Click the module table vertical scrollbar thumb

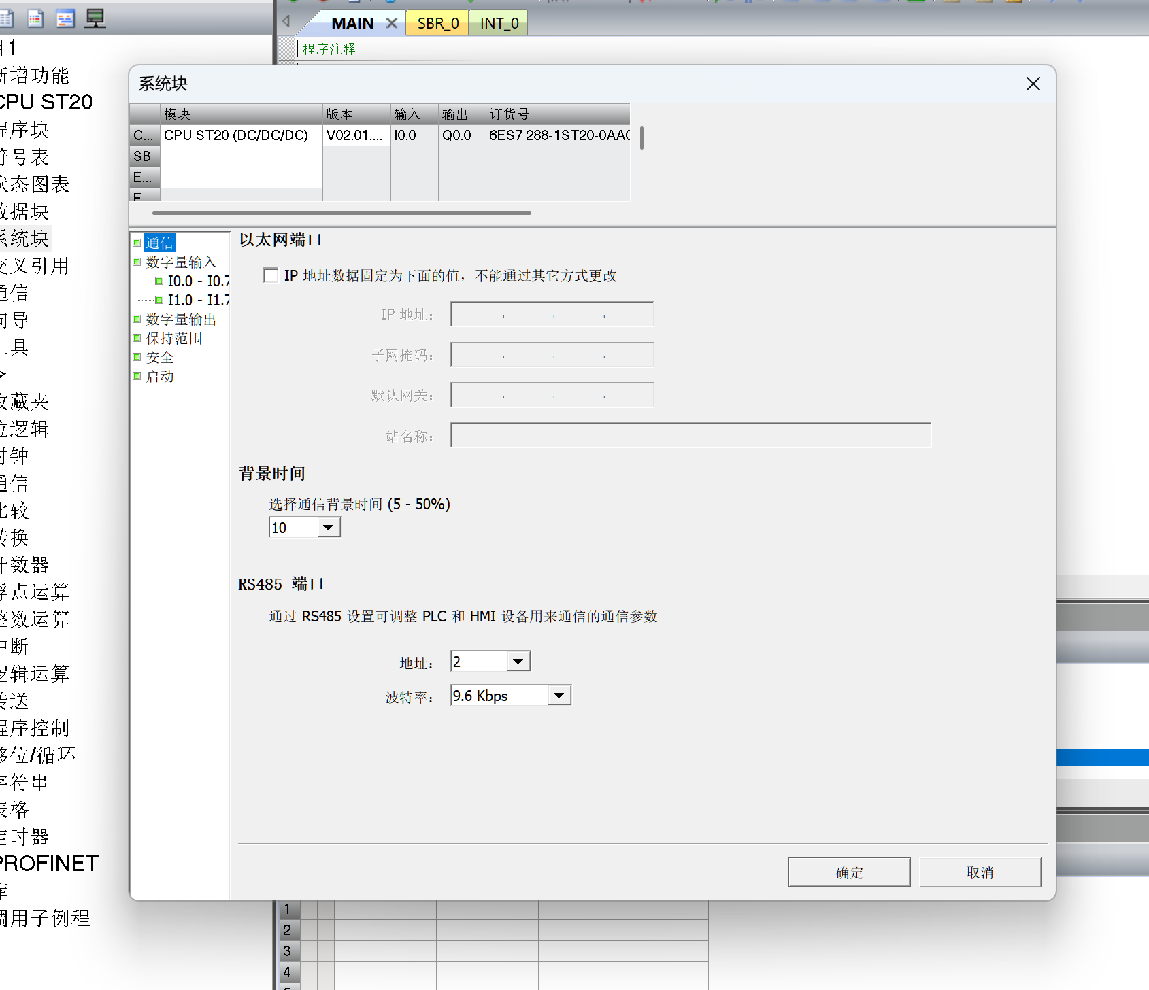tap(642, 138)
